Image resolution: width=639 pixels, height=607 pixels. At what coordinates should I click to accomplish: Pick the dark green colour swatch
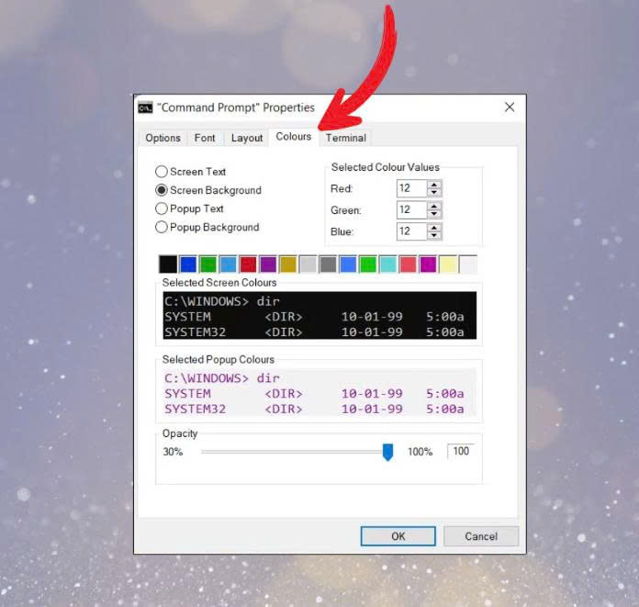pos(207,264)
